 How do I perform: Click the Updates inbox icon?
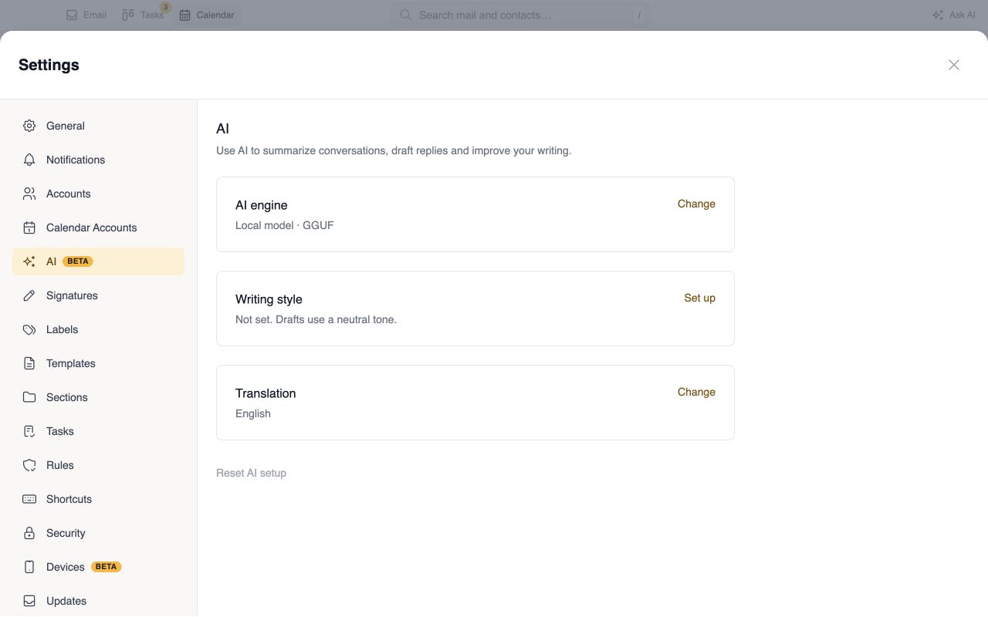coord(29,601)
